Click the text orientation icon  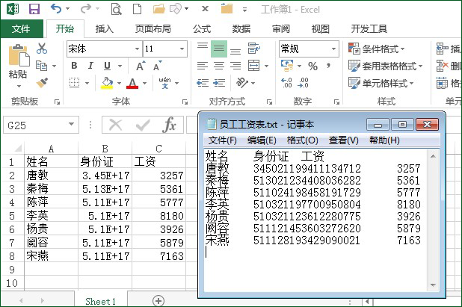pos(242,83)
